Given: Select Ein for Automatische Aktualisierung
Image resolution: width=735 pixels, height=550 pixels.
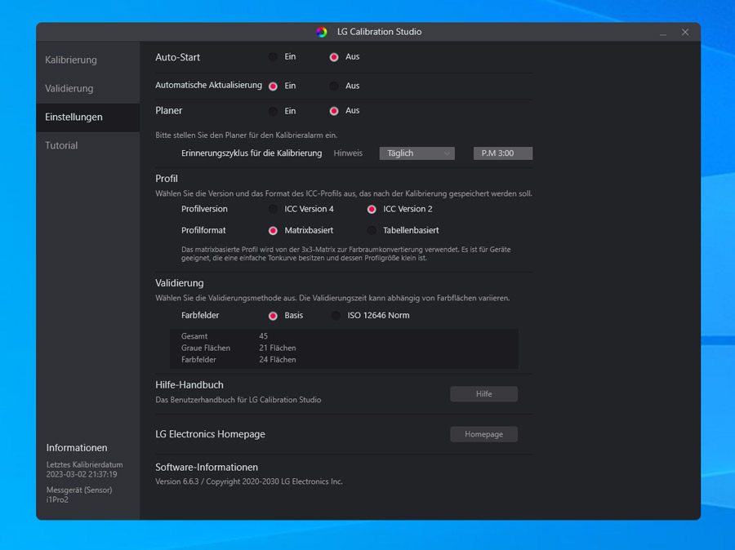Looking at the screenshot, I should point(273,86).
